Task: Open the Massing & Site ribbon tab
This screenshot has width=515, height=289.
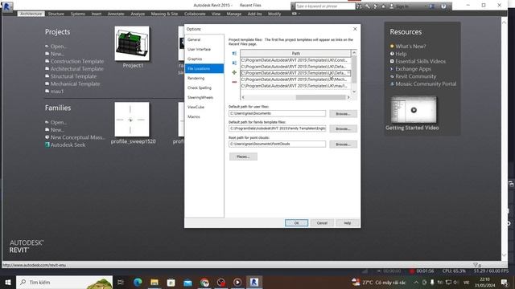Action: click(x=164, y=14)
